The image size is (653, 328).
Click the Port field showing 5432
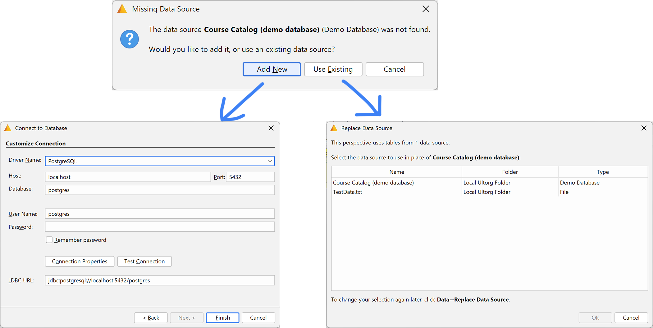(250, 177)
